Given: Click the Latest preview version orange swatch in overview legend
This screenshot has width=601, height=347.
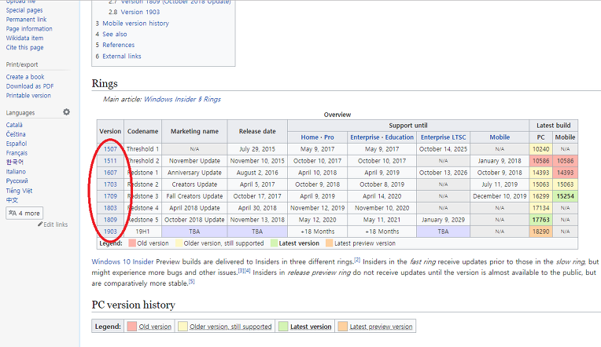Looking at the screenshot, I should (x=330, y=243).
